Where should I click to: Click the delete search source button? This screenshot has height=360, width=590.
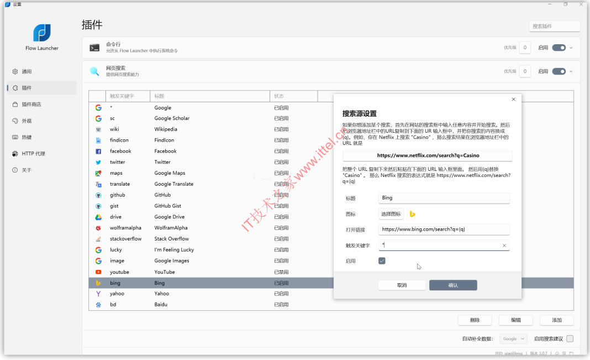click(475, 320)
